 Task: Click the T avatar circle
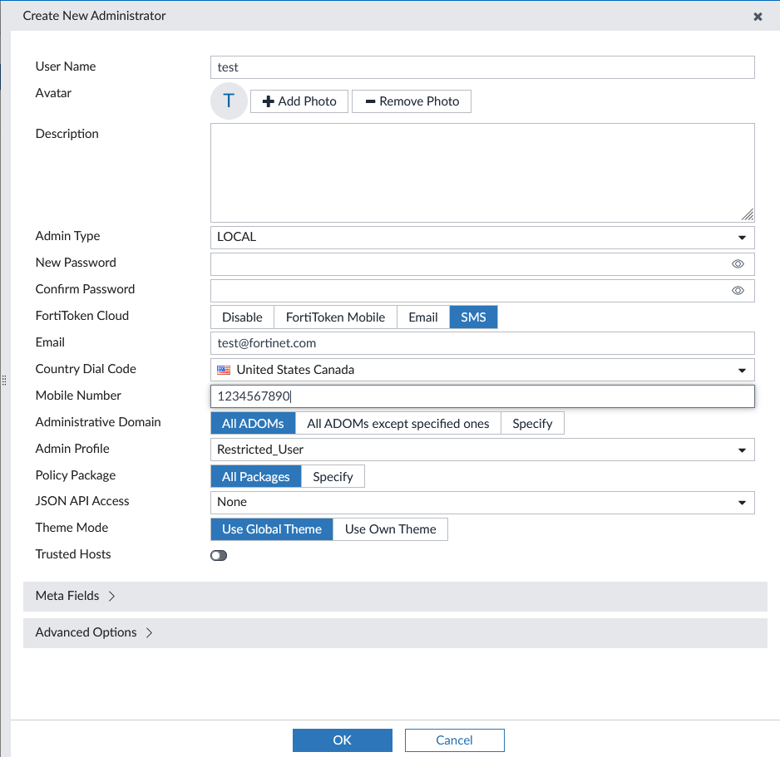click(x=229, y=101)
